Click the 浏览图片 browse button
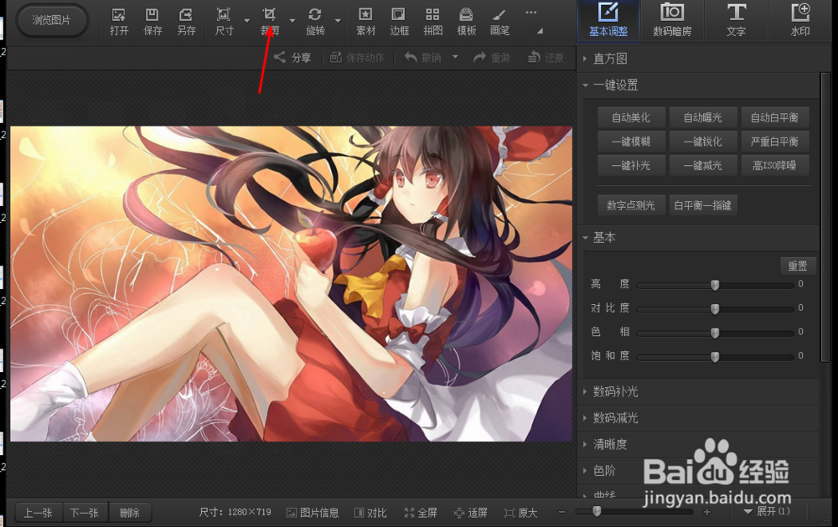 coord(52,20)
